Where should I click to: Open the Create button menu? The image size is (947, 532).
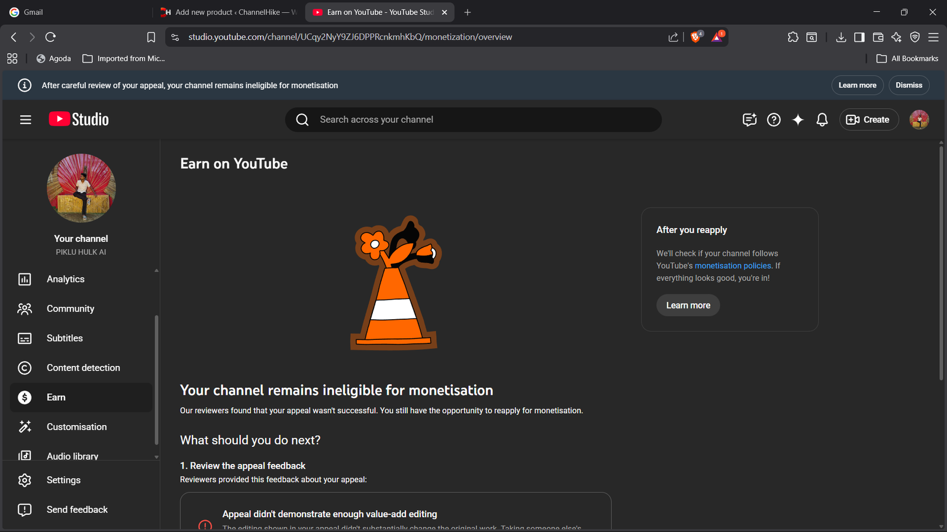pyautogui.click(x=868, y=119)
